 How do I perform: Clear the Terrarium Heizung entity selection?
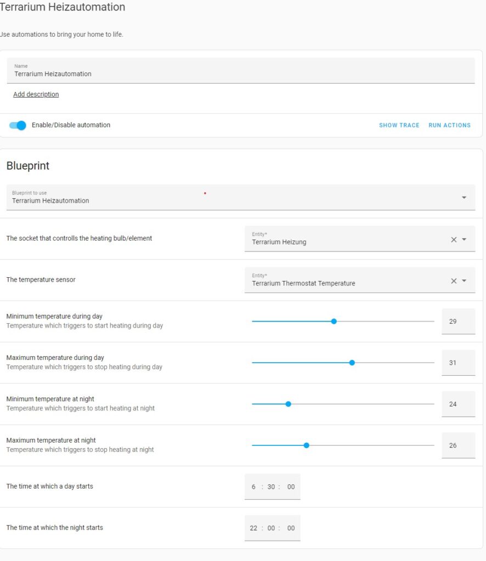[x=454, y=239]
